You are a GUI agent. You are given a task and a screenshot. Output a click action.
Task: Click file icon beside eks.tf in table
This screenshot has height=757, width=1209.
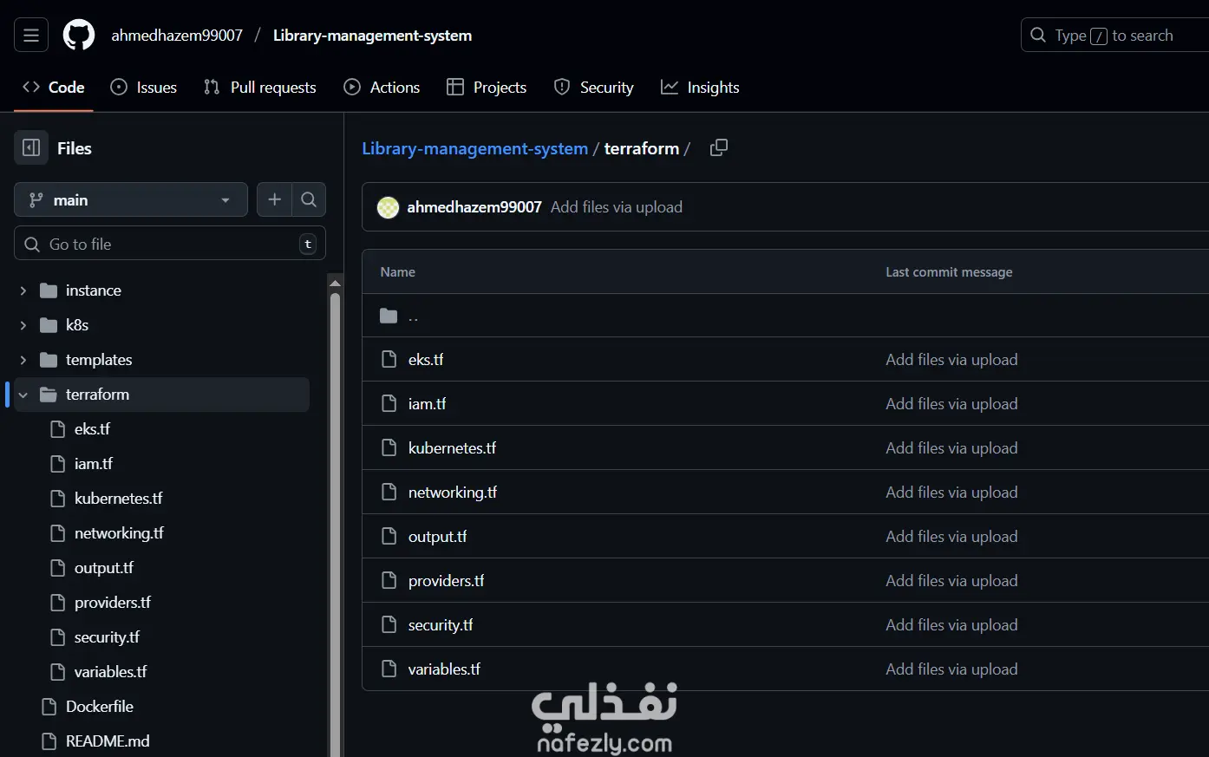click(389, 360)
